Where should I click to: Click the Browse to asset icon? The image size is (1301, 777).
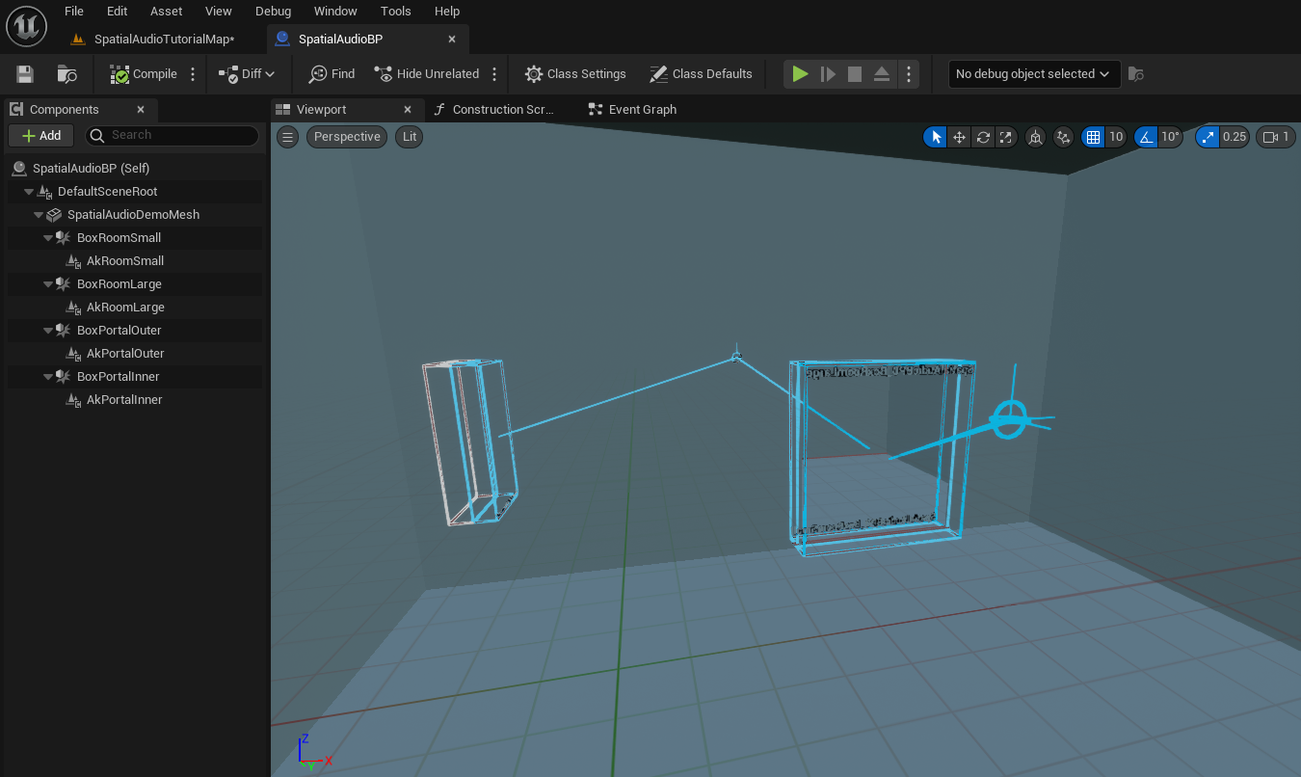pyautogui.click(x=66, y=74)
